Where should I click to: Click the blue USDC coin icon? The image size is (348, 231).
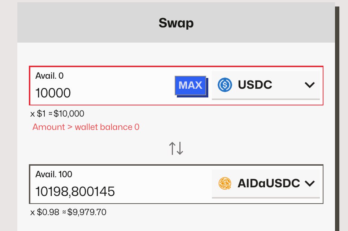pos(225,85)
